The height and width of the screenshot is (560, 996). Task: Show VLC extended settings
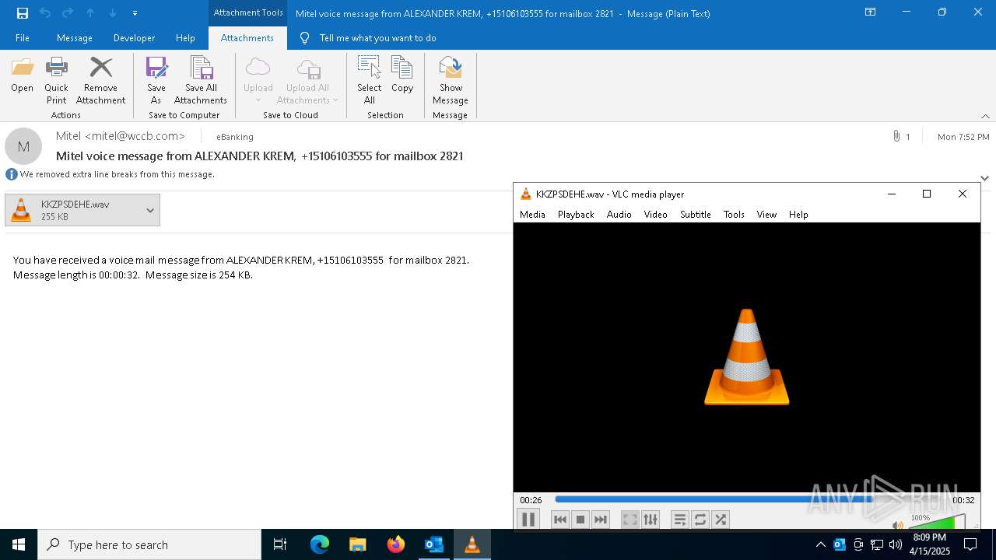[651, 520]
